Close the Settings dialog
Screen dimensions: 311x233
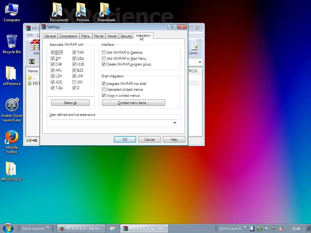[182, 27]
